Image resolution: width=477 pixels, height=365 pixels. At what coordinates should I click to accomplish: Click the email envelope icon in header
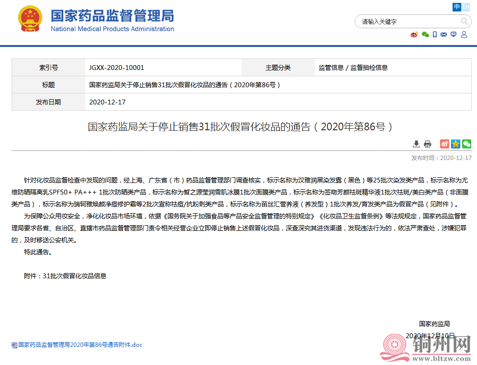point(444,34)
